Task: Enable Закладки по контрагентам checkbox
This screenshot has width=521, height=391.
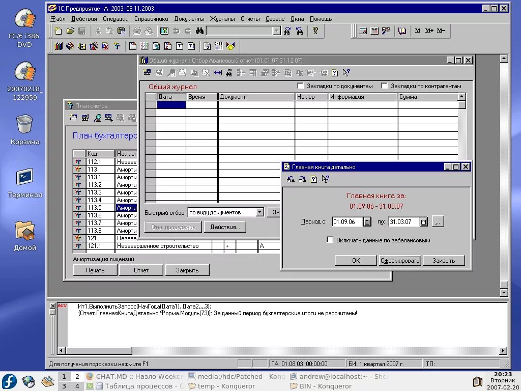Action: tap(385, 86)
